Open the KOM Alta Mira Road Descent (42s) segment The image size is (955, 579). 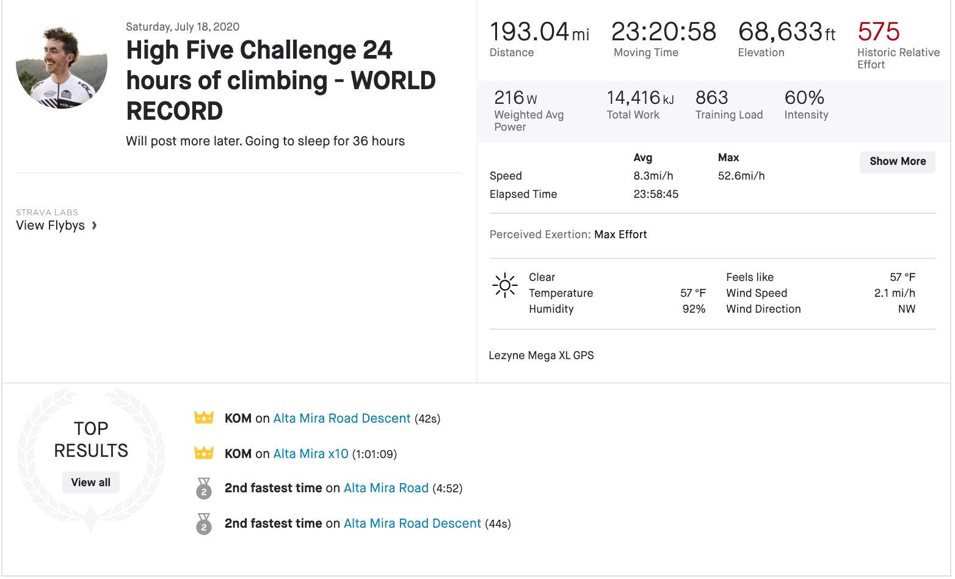click(x=341, y=418)
